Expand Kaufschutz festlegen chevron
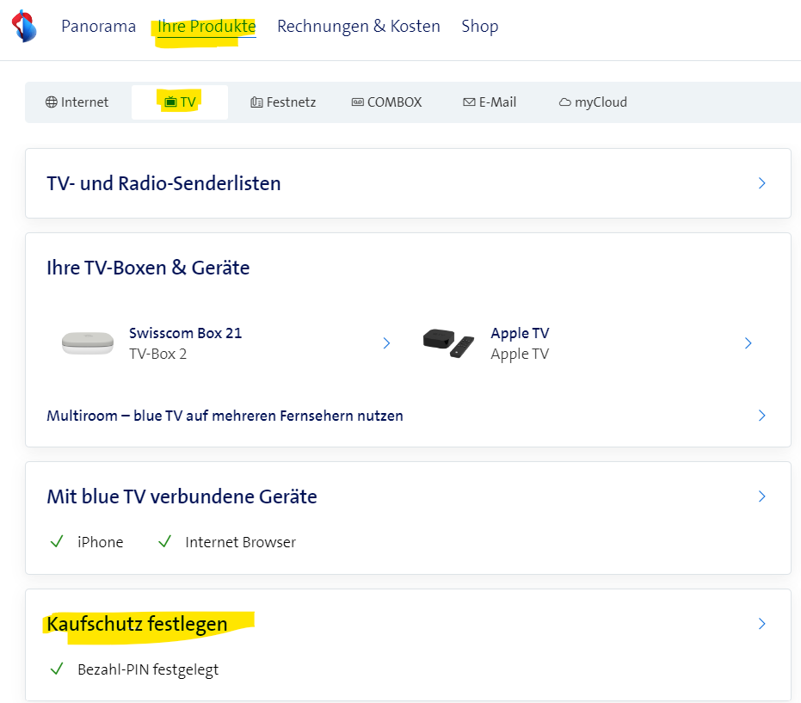801x703 pixels. (761, 624)
